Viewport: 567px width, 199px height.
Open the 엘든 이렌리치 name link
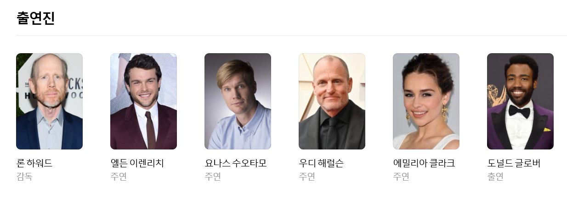coord(137,163)
